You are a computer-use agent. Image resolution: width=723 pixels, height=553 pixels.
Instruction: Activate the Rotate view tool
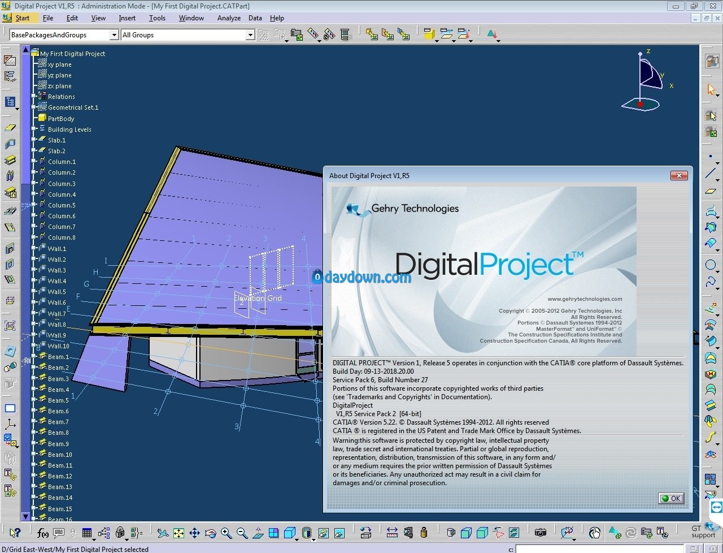210,533
